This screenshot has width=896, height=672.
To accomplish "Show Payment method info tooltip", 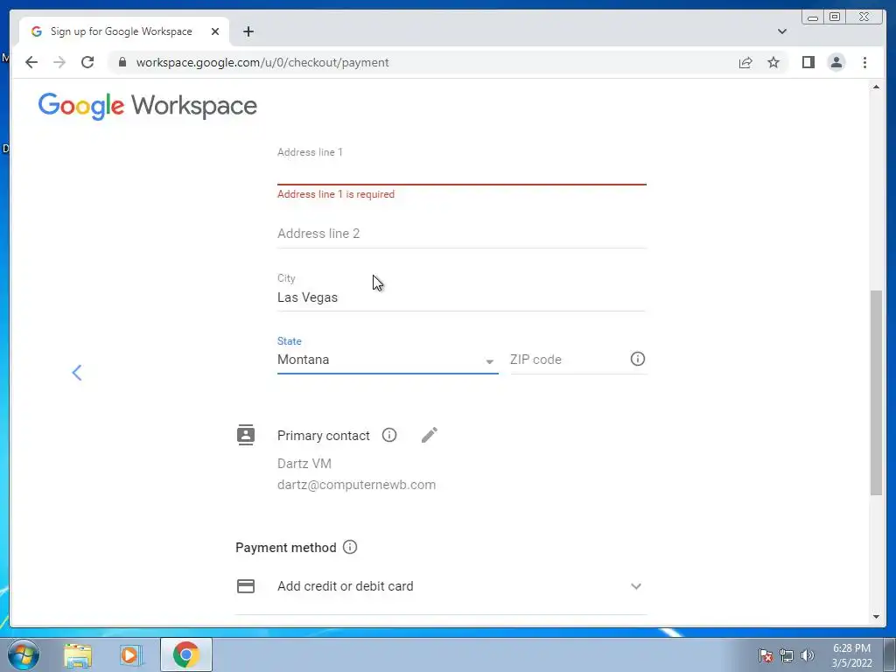I will pyautogui.click(x=350, y=547).
